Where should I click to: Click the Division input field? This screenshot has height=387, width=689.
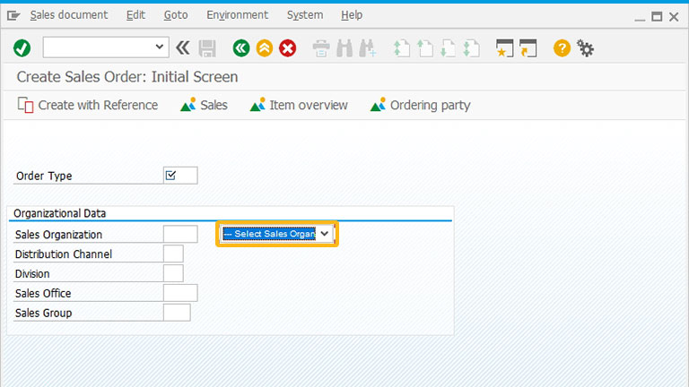(173, 273)
